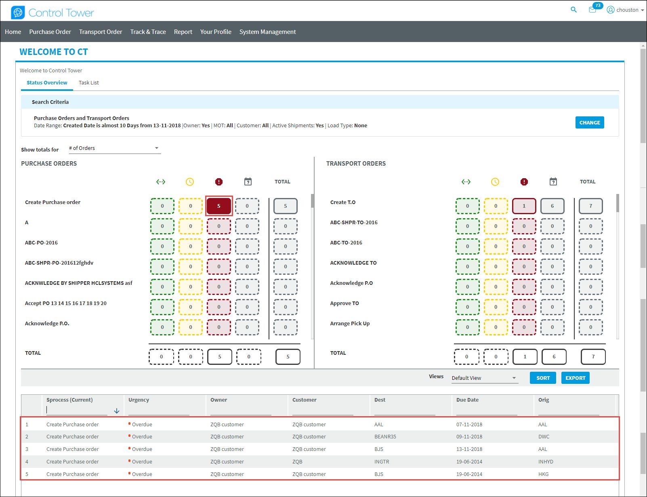Click the ABC-SHPR-TO-2016 row label
647x497 pixels.
pos(354,222)
